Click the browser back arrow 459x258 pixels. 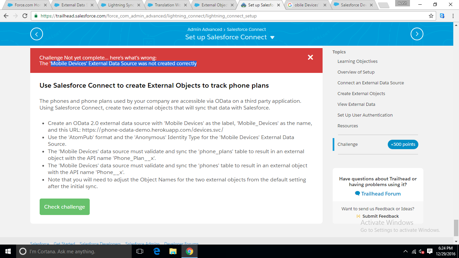pyautogui.click(x=6, y=16)
